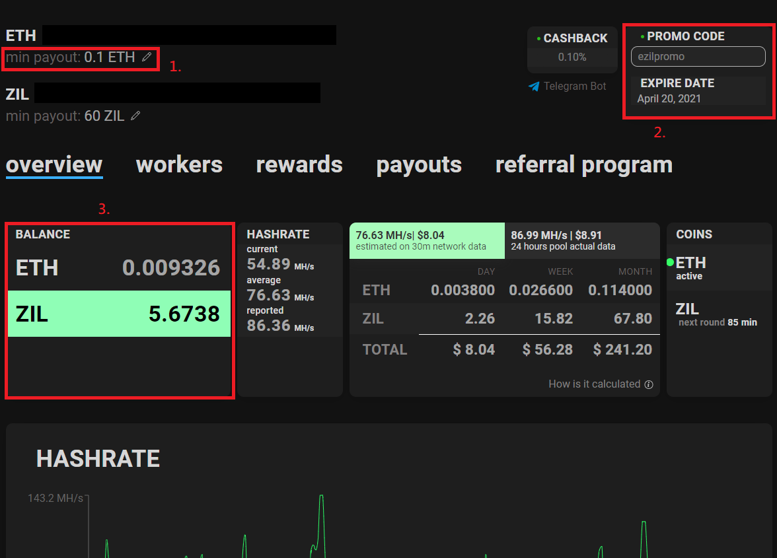The height and width of the screenshot is (558, 777).
Task: Open the rewards tab
Action: [299, 164]
